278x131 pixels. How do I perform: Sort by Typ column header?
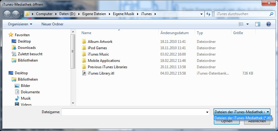pyautogui.click(x=200, y=33)
